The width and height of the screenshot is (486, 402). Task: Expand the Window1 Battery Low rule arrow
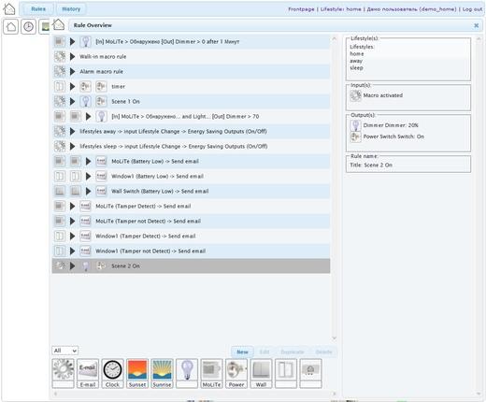tap(88, 176)
